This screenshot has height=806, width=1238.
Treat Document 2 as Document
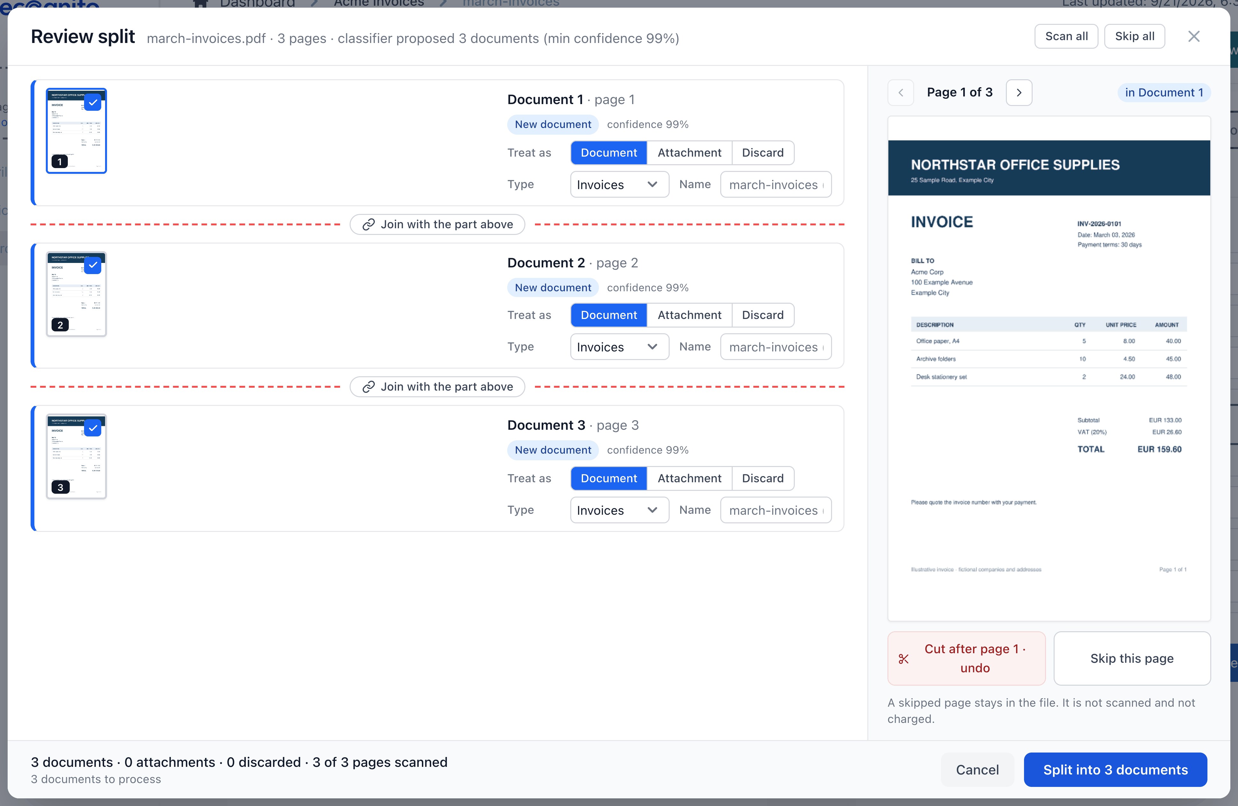point(608,315)
